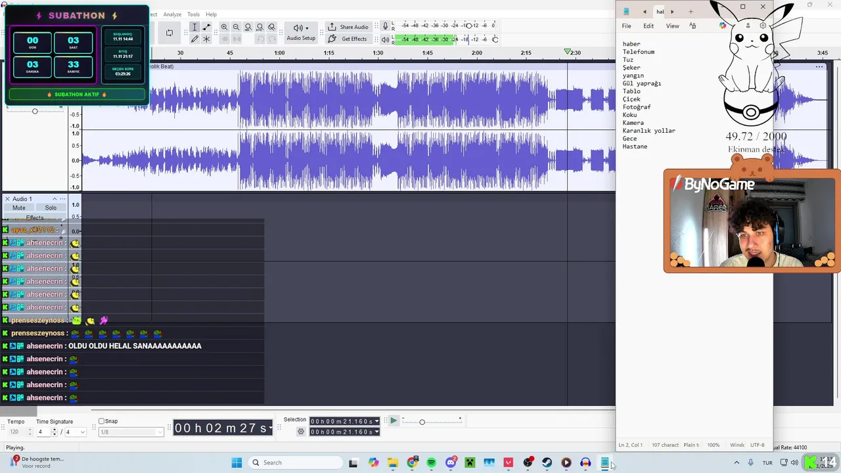Click the Trim audio outside selection icon
Screen dimensions: 841x473
pyautogui.click(x=224, y=39)
